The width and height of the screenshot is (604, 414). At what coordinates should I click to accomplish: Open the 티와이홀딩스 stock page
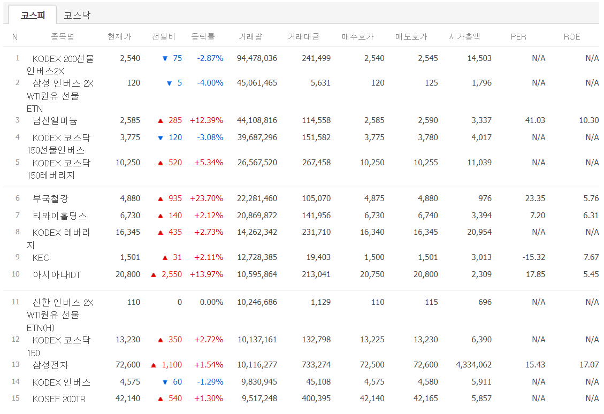pos(60,216)
